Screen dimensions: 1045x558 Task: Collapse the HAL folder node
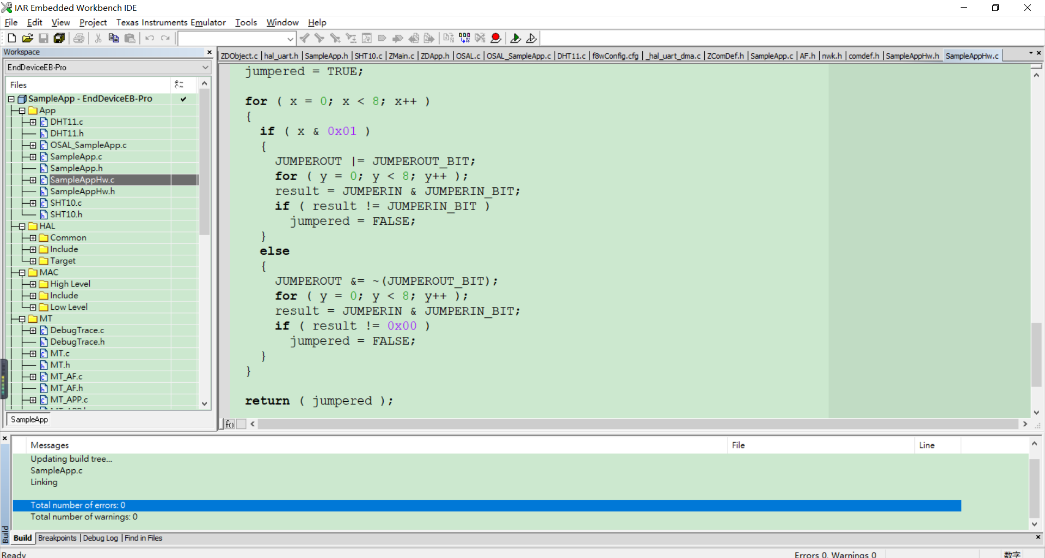pos(22,226)
